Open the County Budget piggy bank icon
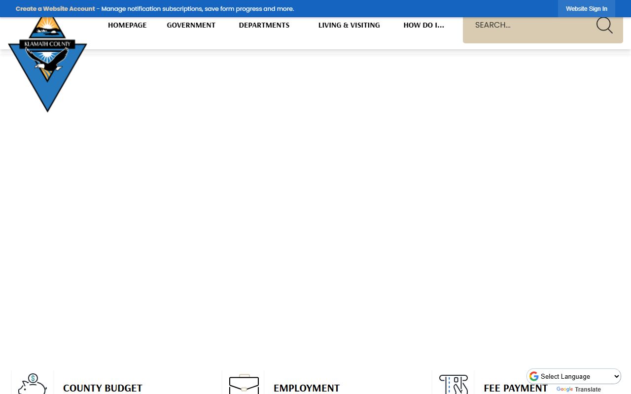The image size is (631, 394). coord(33,384)
